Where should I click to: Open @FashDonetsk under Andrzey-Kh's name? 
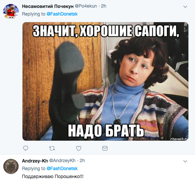[62, 168]
